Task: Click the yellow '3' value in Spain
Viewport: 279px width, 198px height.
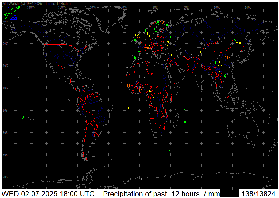Action: (x=138, y=54)
